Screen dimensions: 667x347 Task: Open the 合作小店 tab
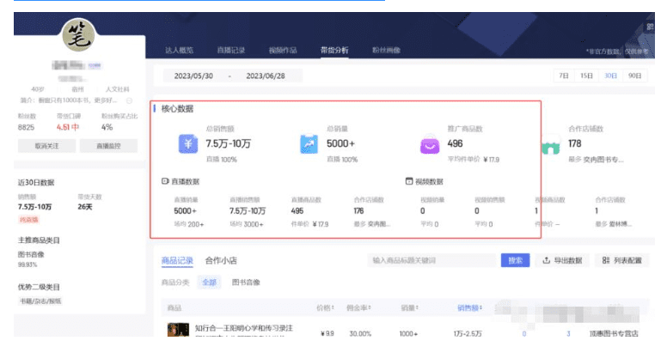[220, 260]
